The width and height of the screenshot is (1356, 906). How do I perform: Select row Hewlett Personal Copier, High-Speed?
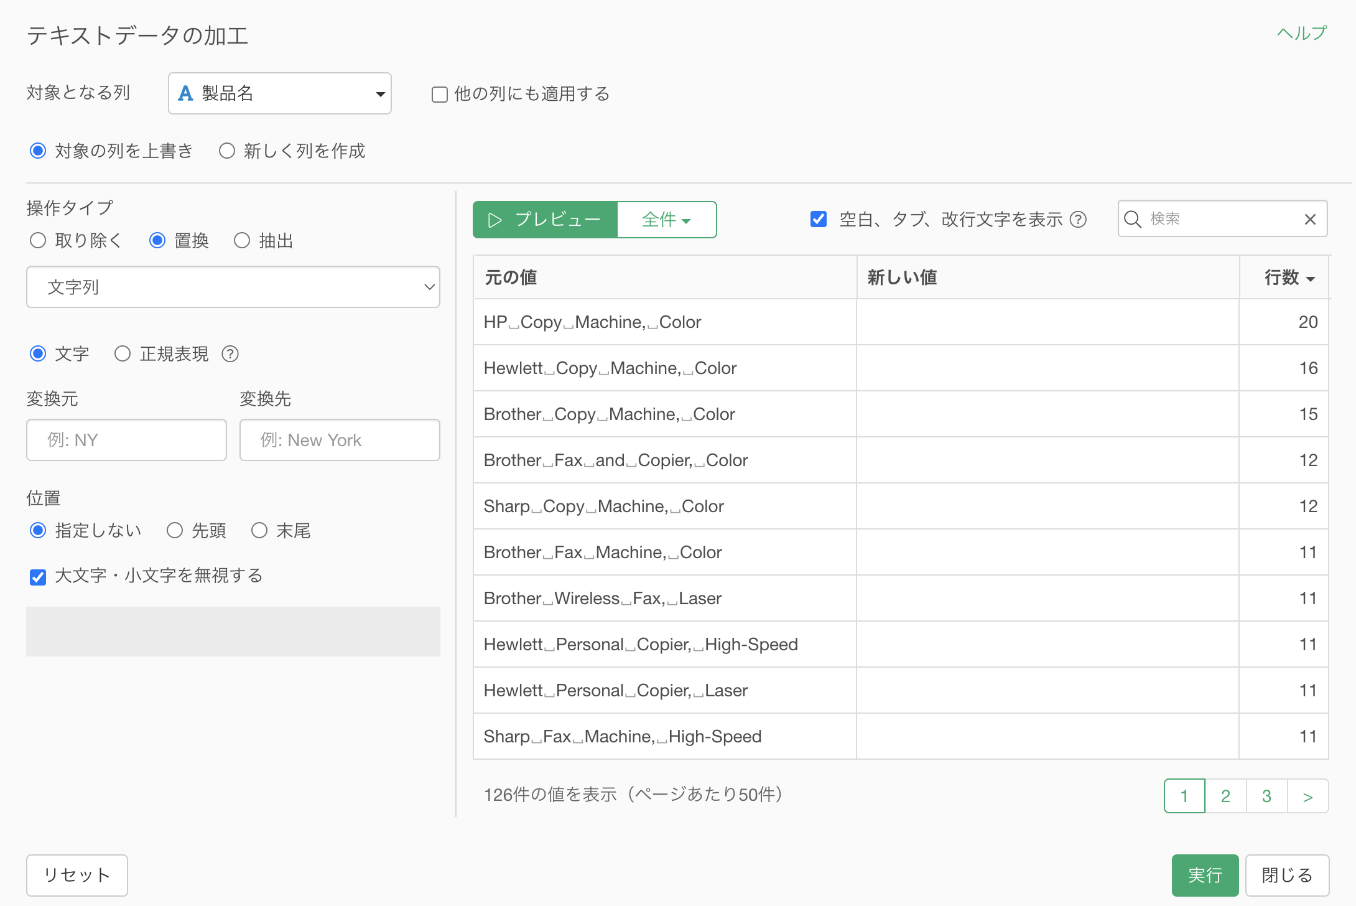point(901,644)
